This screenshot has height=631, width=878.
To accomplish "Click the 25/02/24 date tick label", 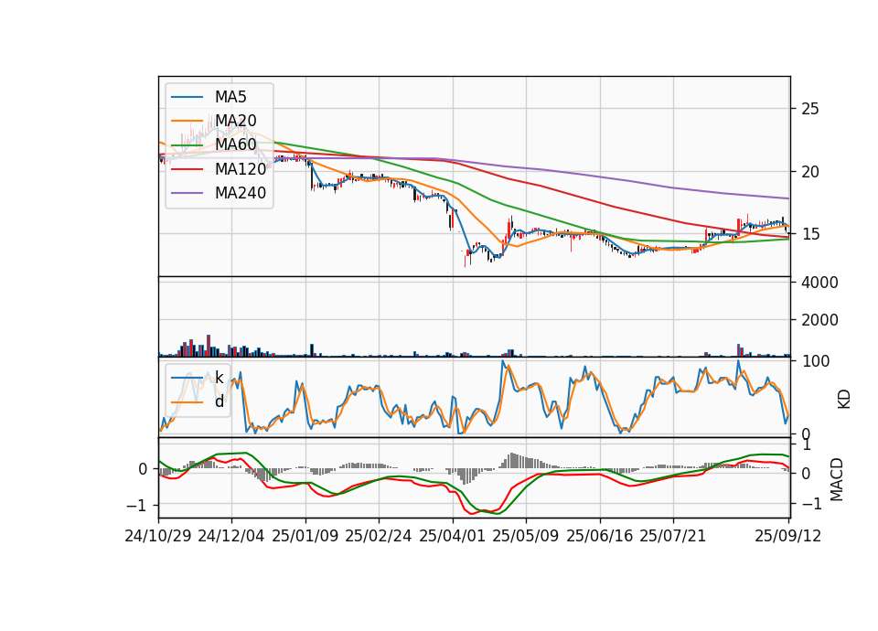I will (379, 536).
